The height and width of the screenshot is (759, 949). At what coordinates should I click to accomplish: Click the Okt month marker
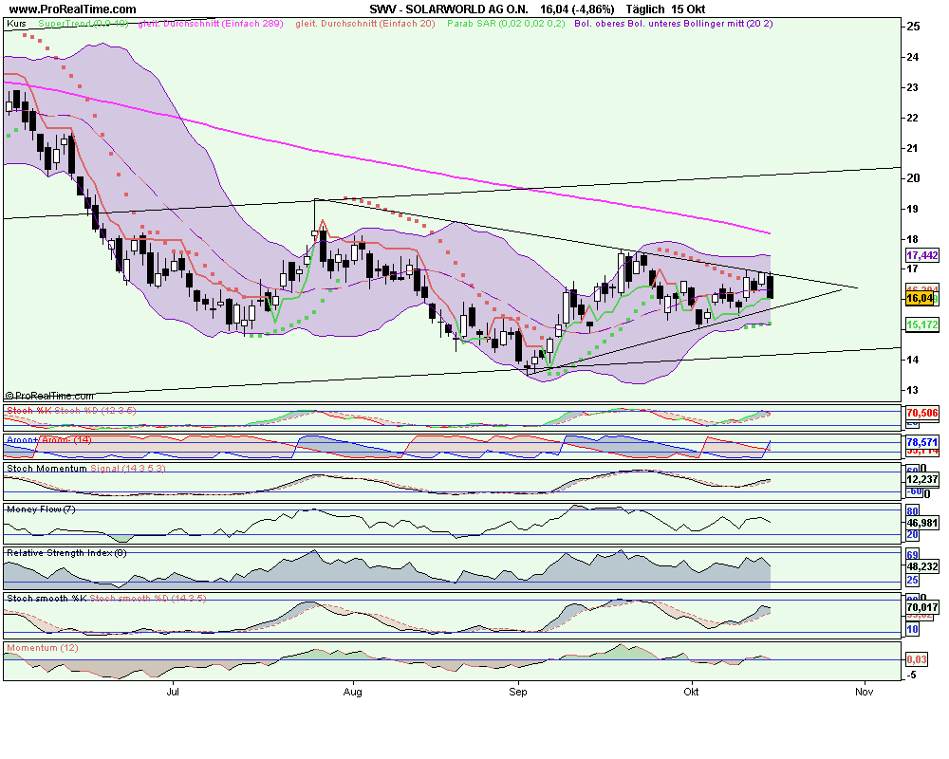pos(691,692)
